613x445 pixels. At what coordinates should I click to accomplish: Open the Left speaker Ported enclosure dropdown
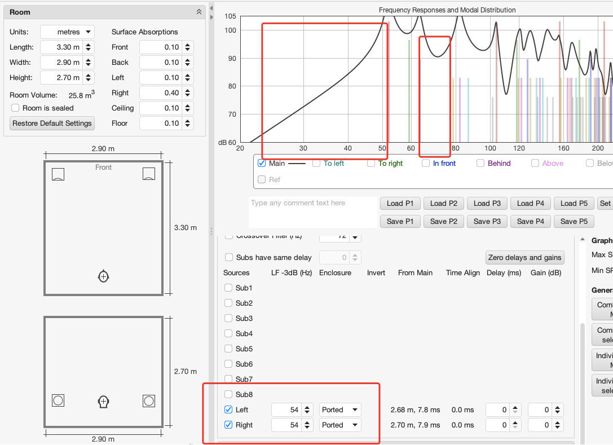tap(340, 410)
